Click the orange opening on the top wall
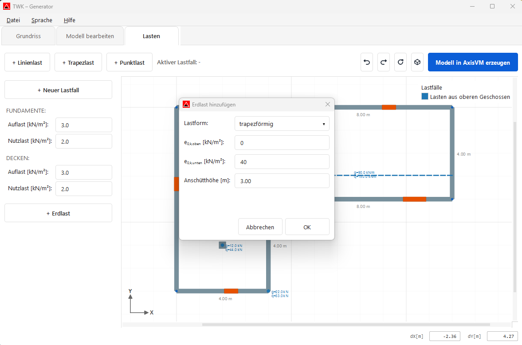The width and height of the screenshot is (522, 345). click(x=389, y=107)
